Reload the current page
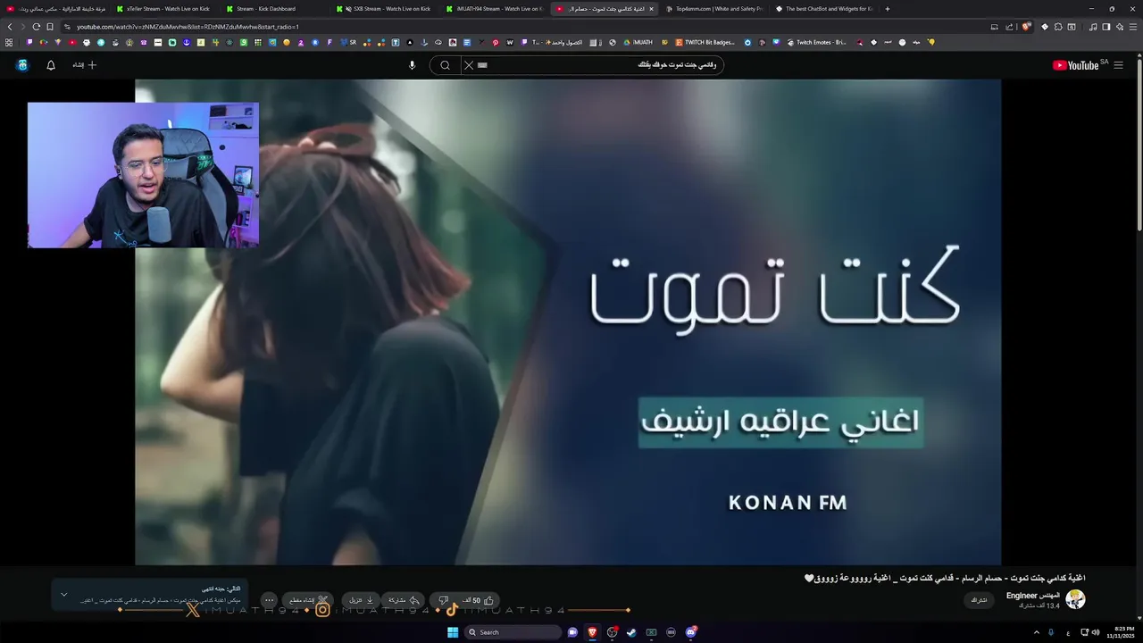 point(37,27)
